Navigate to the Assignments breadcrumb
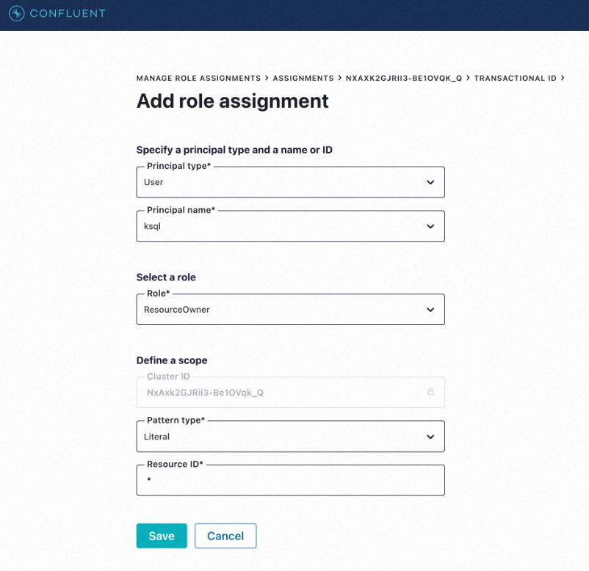 (303, 78)
